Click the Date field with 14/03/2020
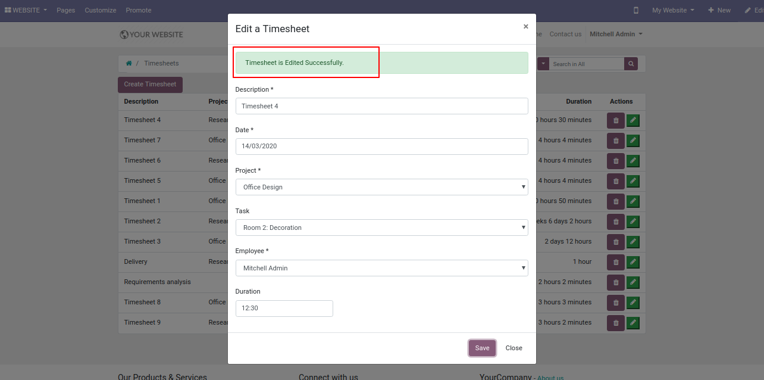The image size is (764, 380). (381, 147)
